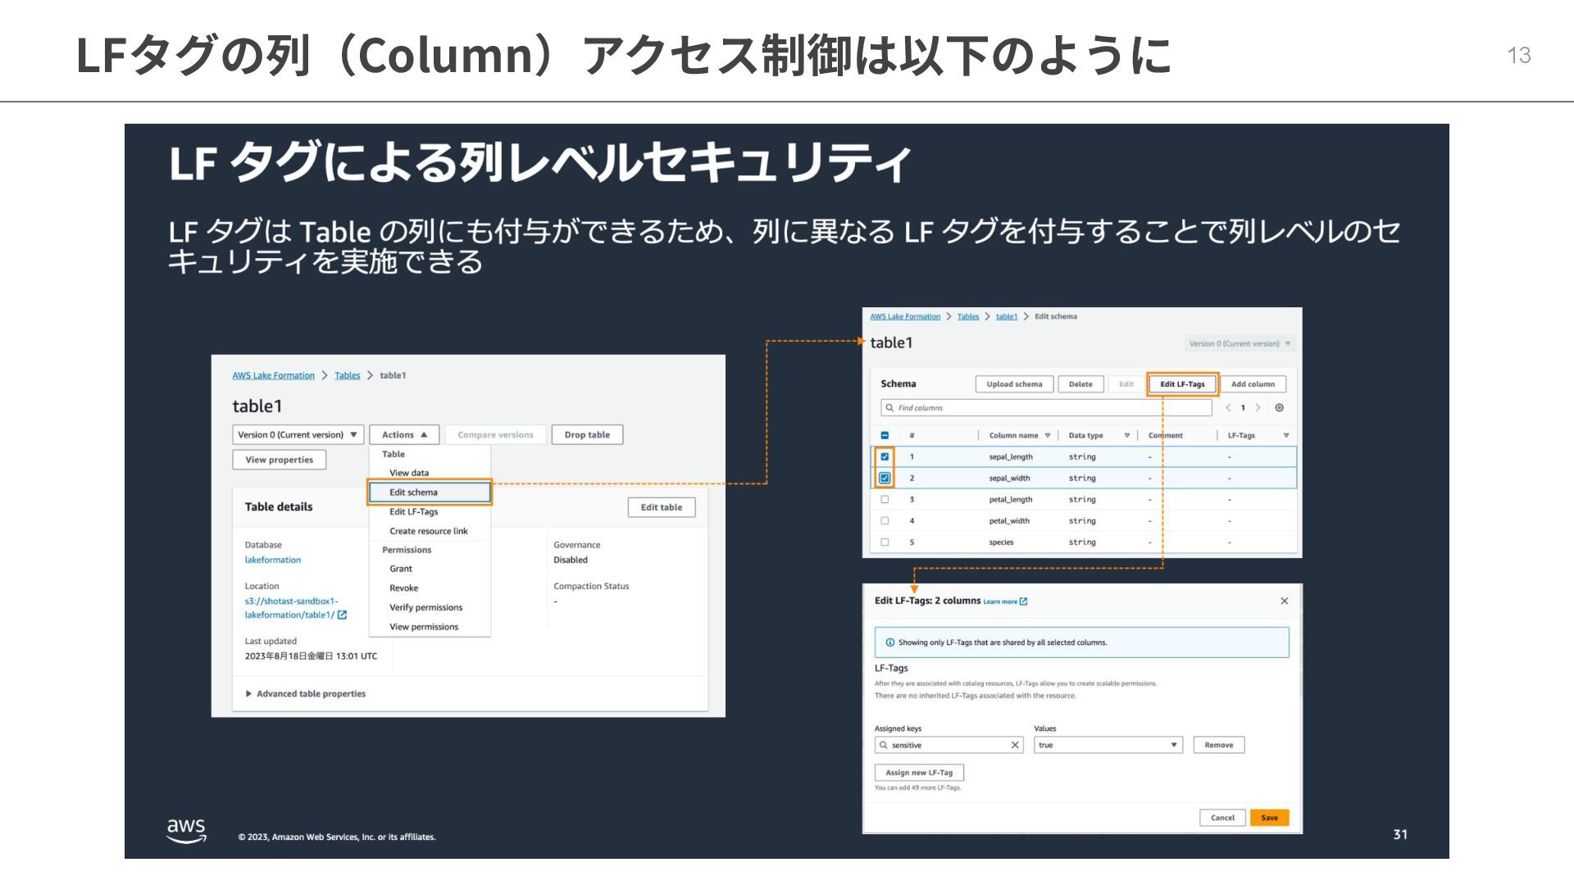Open Learn more link in Edit LF-Tags dialog
This screenshot has height=885, width=1574.
tap(1005, 601)
